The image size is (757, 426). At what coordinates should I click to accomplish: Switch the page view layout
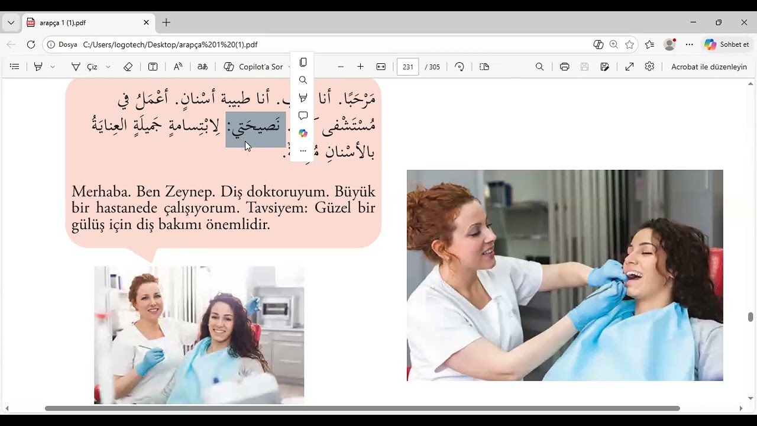(x=484, y=67)
